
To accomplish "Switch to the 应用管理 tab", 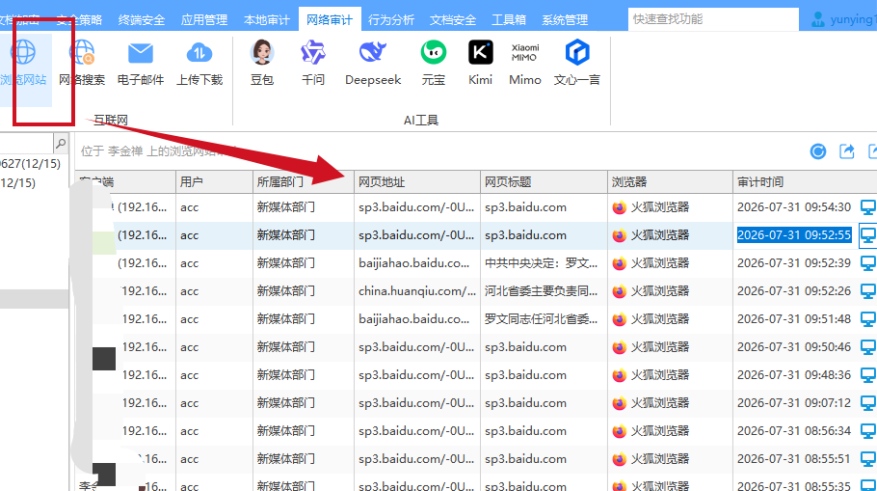I will click(x=204, y=20).
